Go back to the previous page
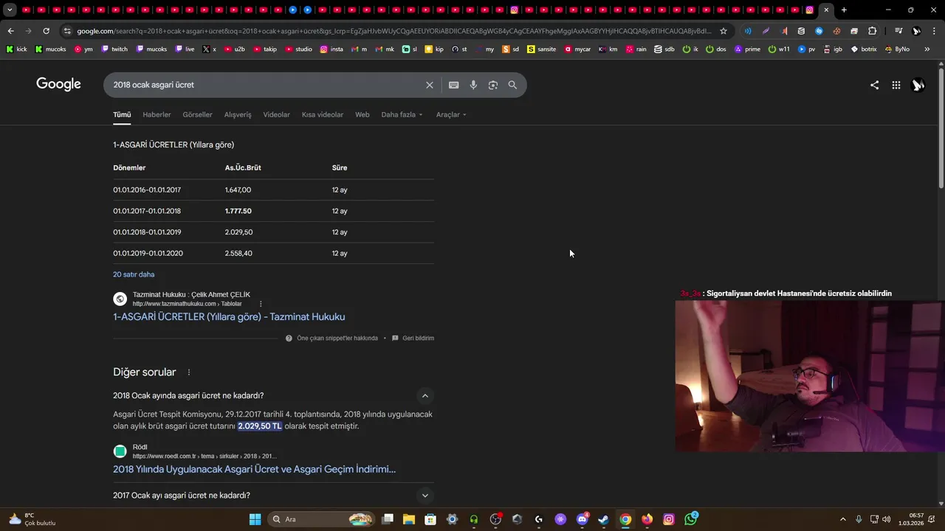The height and width of the screenshot is (531, 945). (10, 31)
